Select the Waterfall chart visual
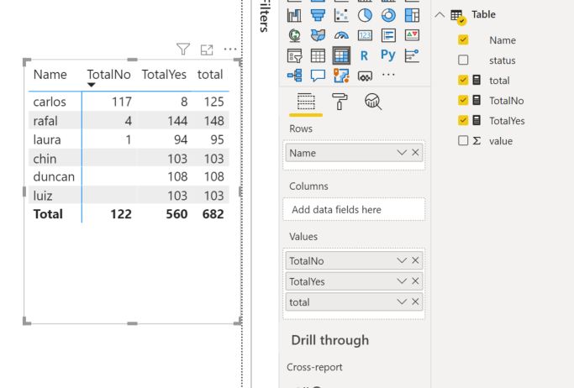574x388 pixels. [x=294, y=15]
